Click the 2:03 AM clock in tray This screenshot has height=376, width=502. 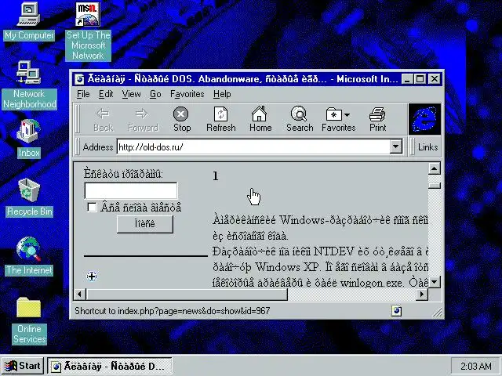point(475,366)
